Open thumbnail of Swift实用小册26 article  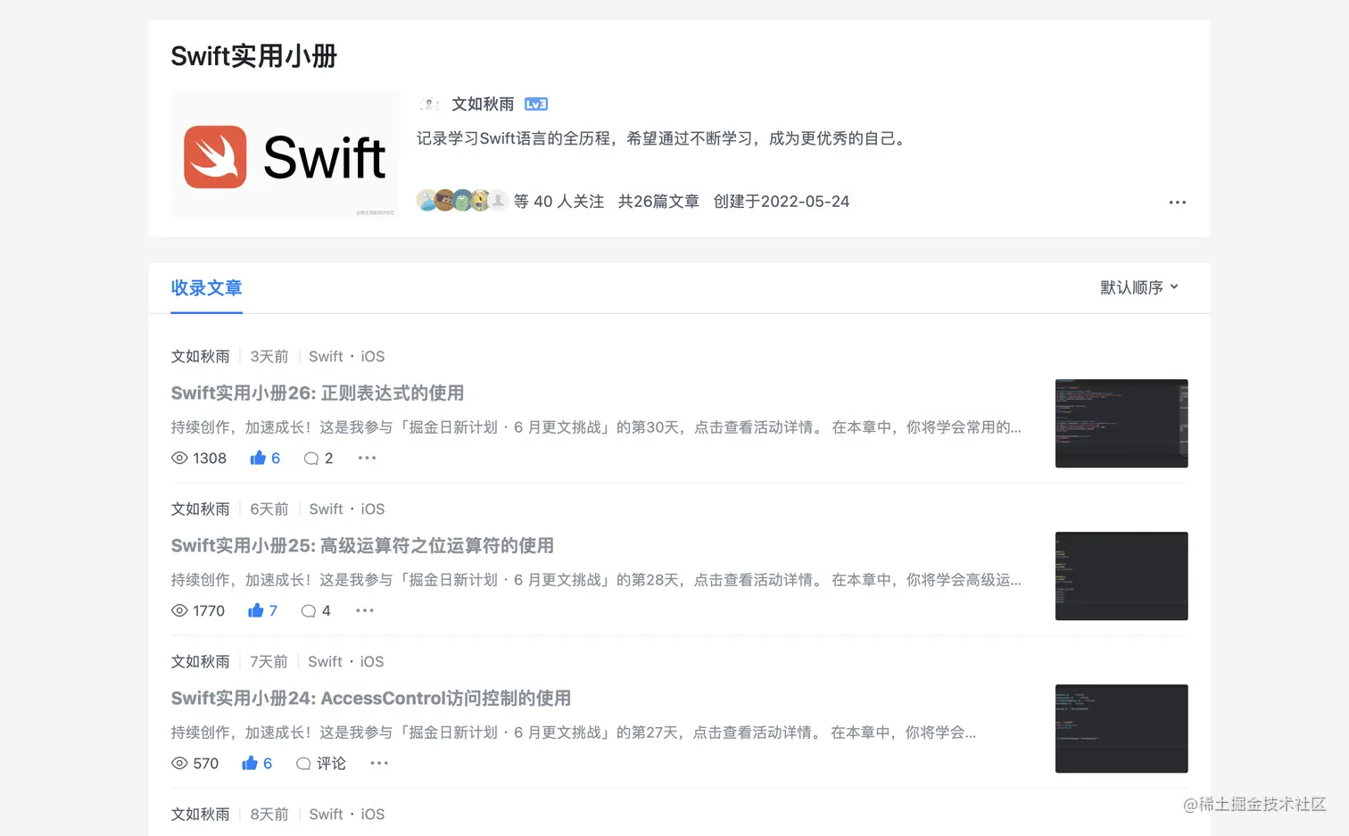(1121, 423)
